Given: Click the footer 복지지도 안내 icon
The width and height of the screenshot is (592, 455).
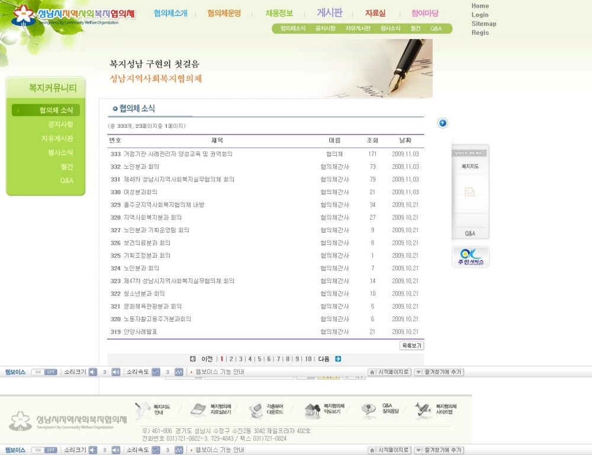Looking at the screenshot, I should coord(143,409).
